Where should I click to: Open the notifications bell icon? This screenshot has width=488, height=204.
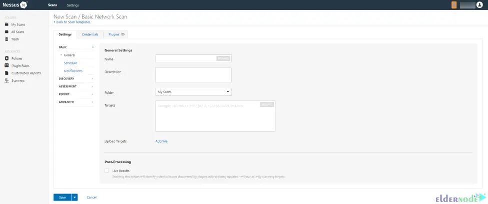tap(454, 5)
